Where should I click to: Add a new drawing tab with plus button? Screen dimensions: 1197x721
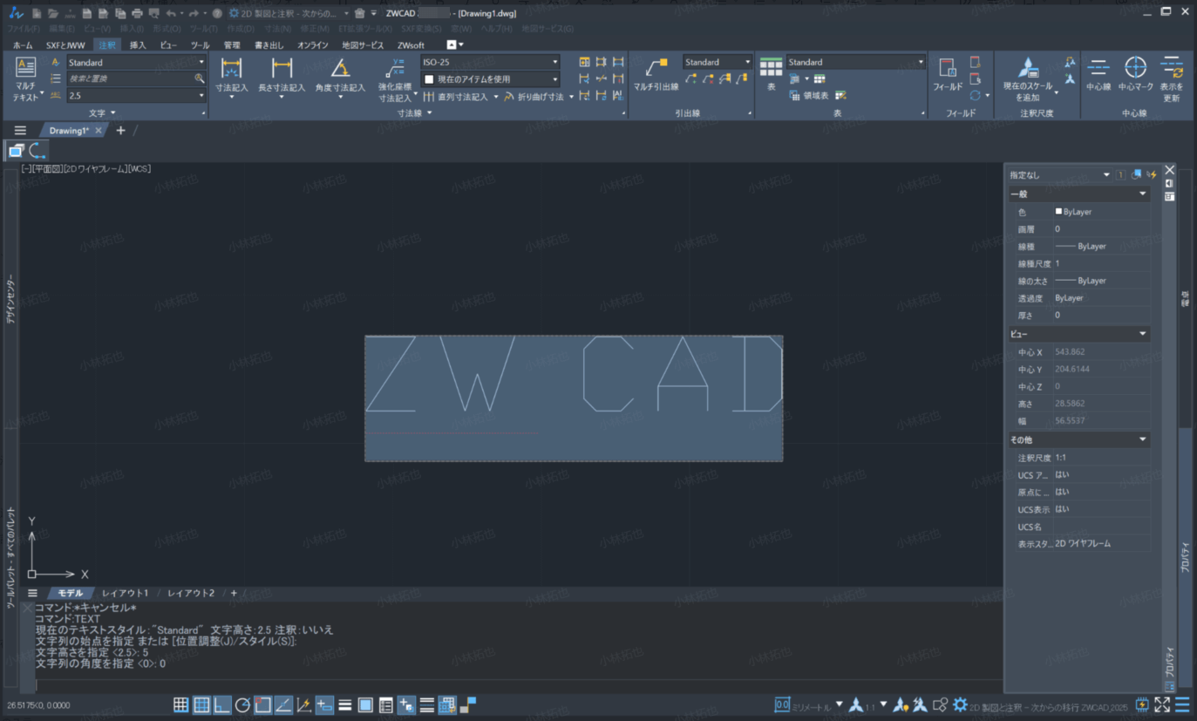coord(120,131)
